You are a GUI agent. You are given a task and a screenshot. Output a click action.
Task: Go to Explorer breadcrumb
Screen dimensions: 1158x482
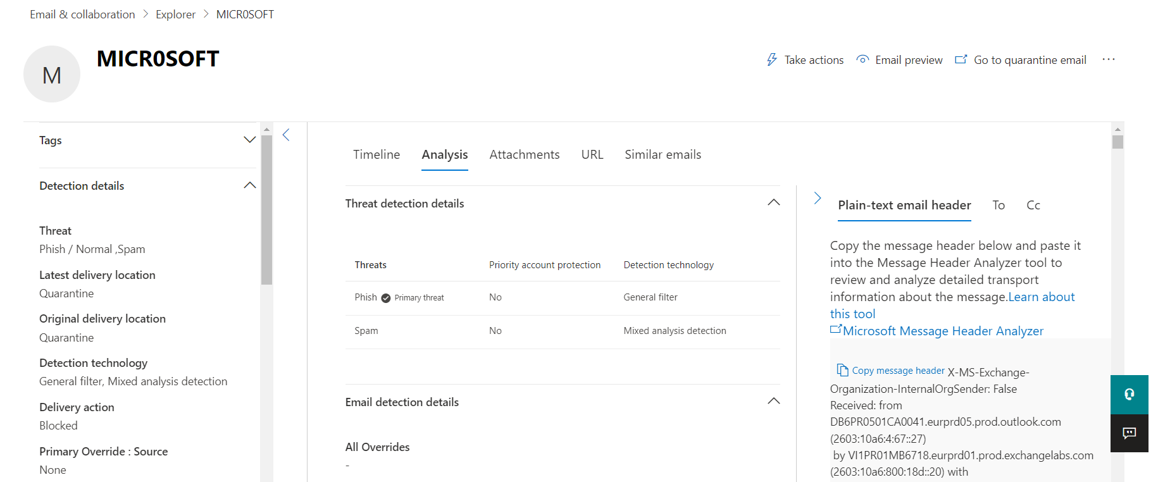[x=175, y=14]
